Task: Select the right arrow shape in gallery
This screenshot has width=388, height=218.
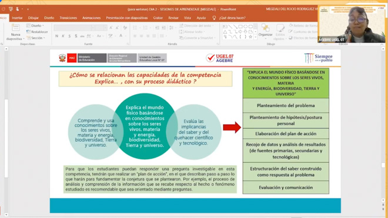Action: pyautogui.click(x=240, y=32)
